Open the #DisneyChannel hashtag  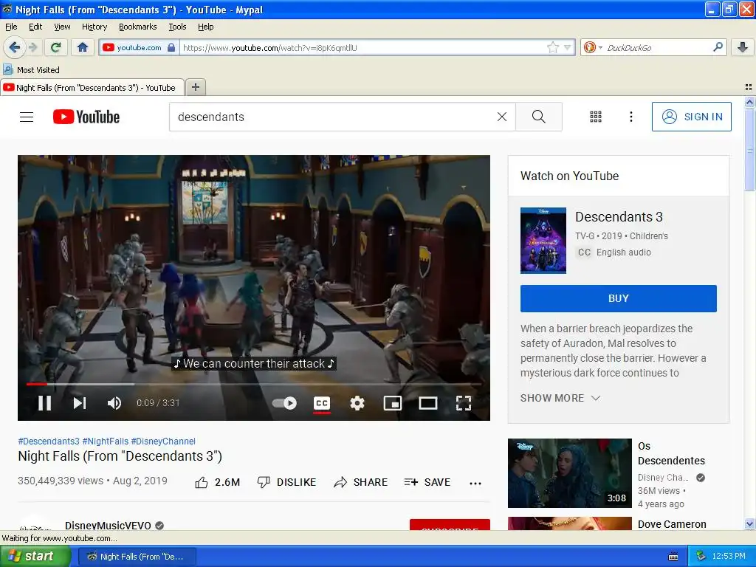coord(163,441)
